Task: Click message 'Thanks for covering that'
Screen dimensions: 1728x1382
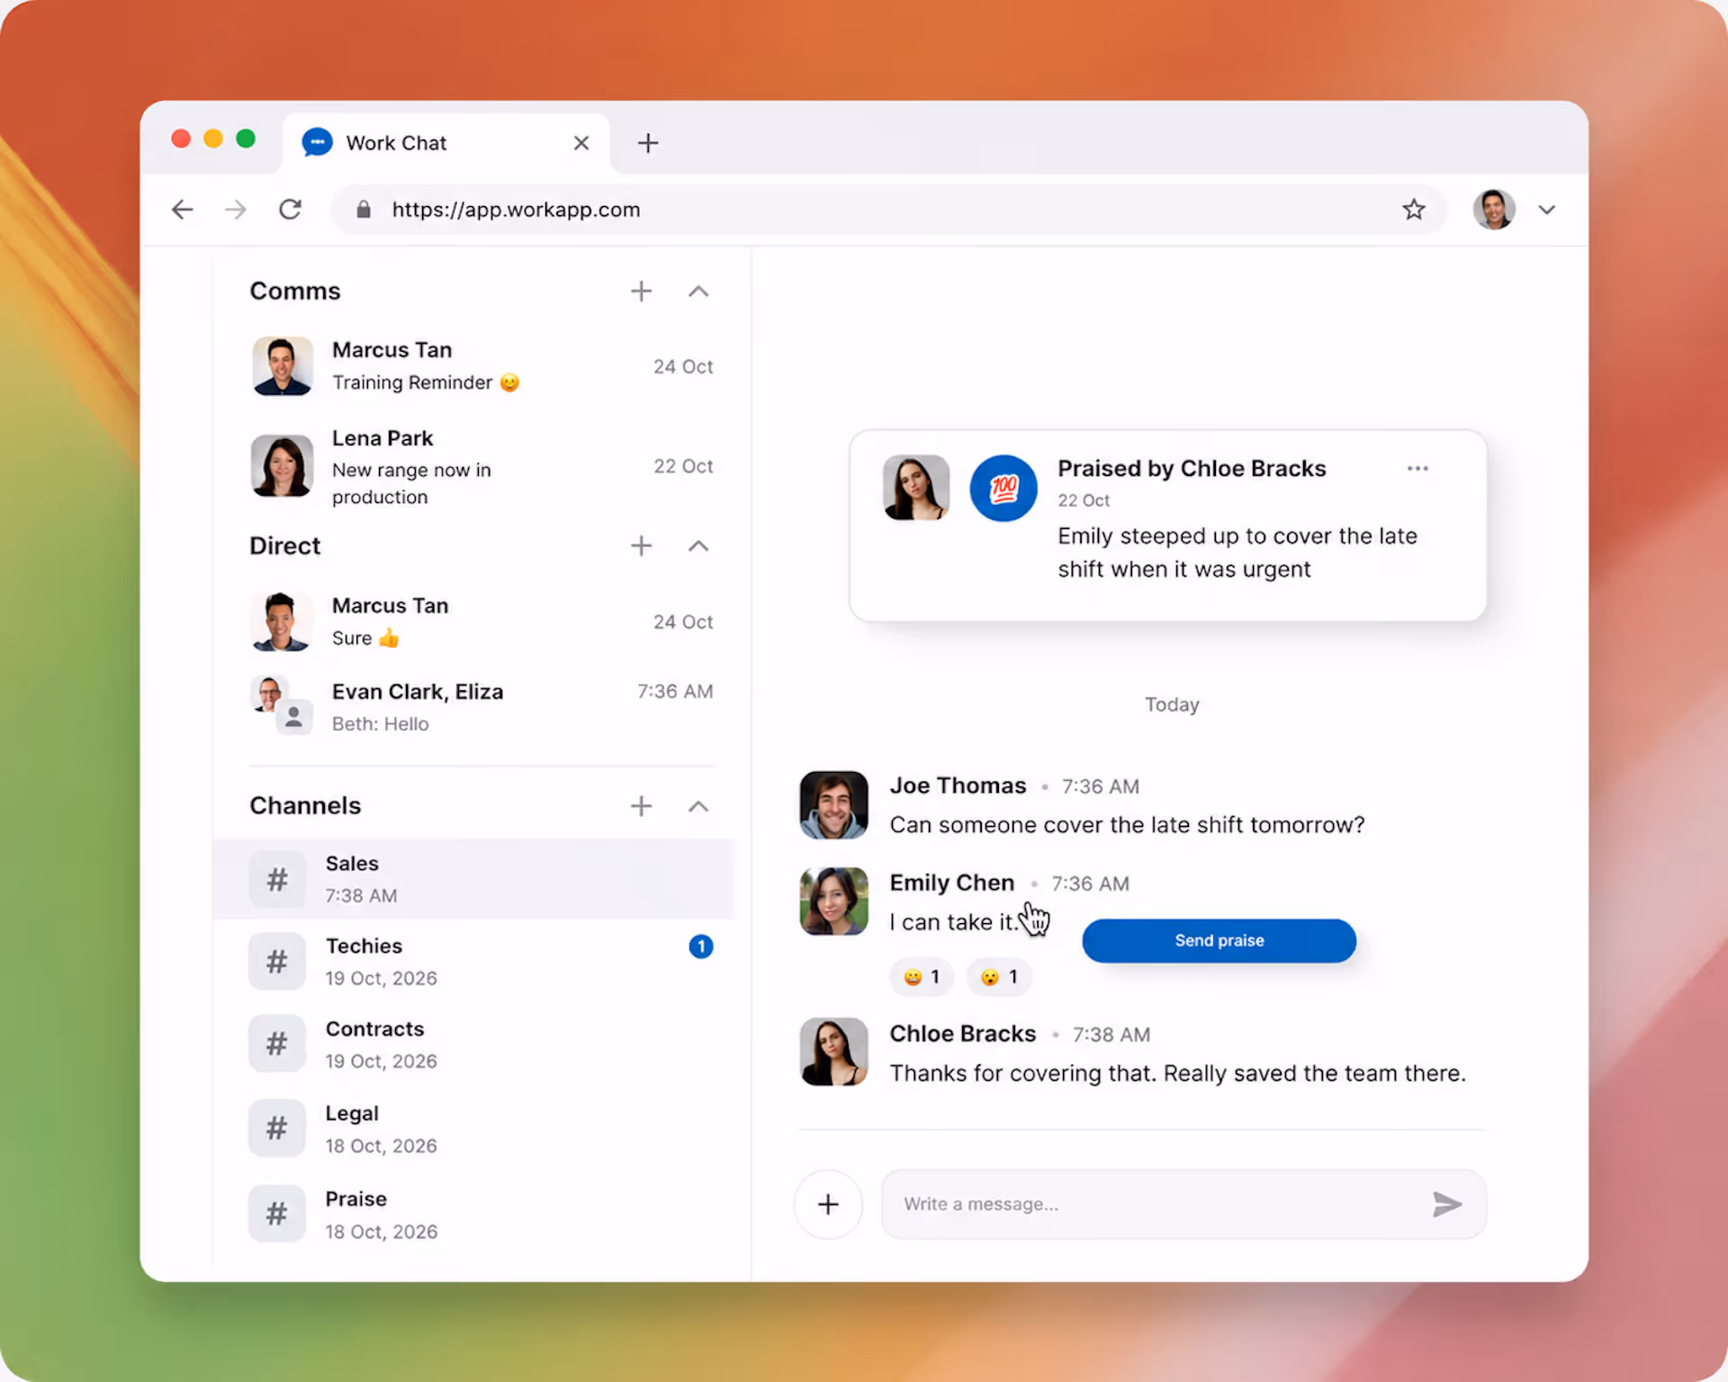Action: (1177, 1073)
